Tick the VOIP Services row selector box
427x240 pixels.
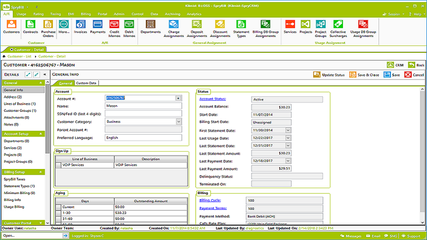pyautogui.click(x=58, y=165)
